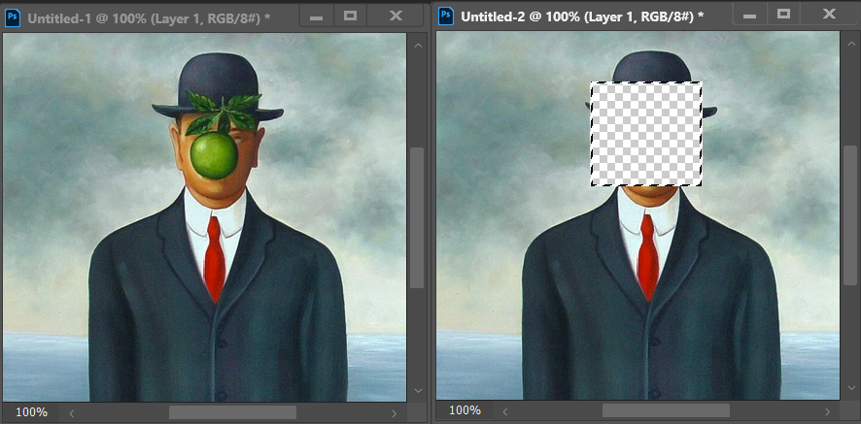Click the Photoshop icon in Untitled-2 window
861x424 pixels.
point(446,17)
